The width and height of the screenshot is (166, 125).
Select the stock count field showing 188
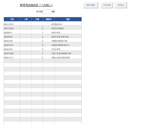coord(49,12)
